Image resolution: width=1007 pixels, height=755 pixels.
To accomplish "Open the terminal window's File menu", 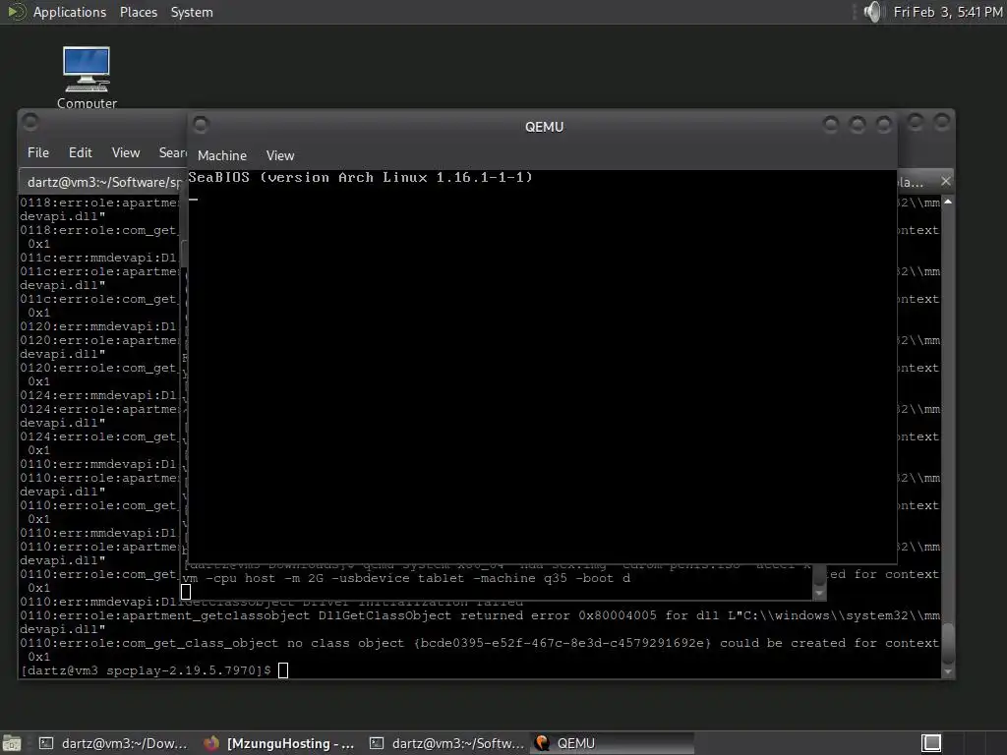I will (x=38, y=152).
